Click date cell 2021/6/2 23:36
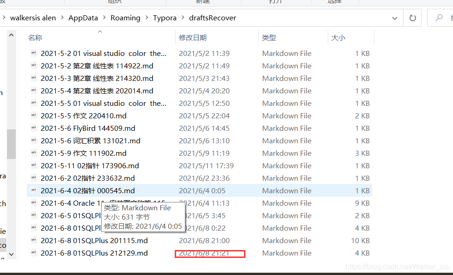This screenshot has height=275, width=453. coord(204,178)
